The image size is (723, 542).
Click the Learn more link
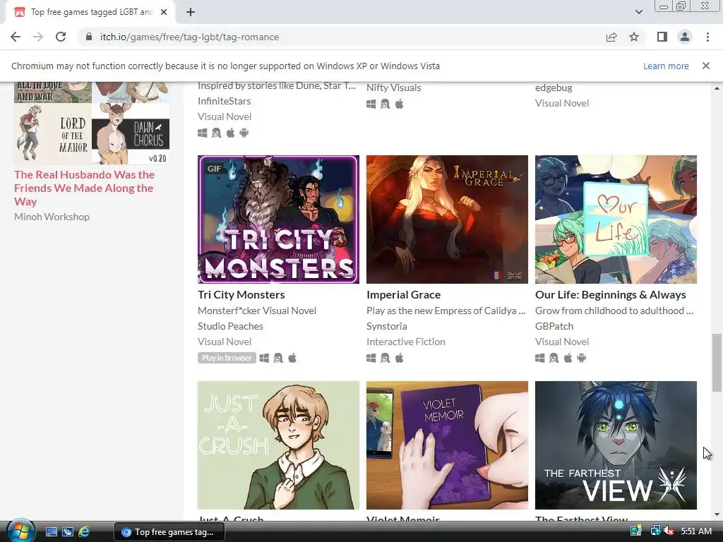point(666,66)
